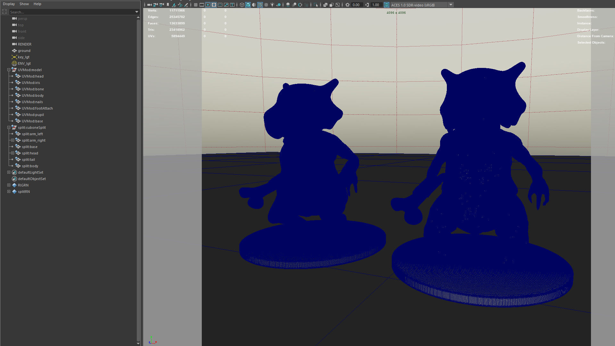Select the RENDER camera in outliner
Image resolution: width=615 pixels, height=346 pixels.
tap(25, 44)
